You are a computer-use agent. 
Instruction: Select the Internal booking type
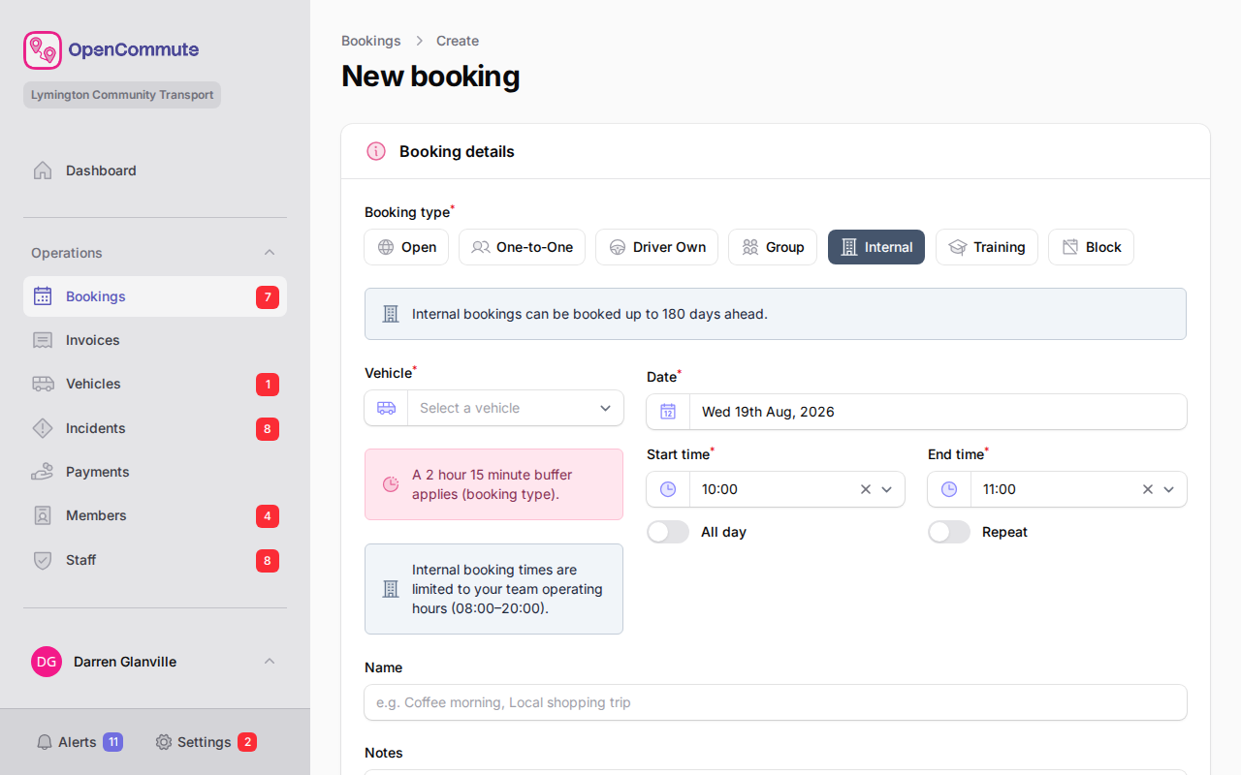(876, 247)
